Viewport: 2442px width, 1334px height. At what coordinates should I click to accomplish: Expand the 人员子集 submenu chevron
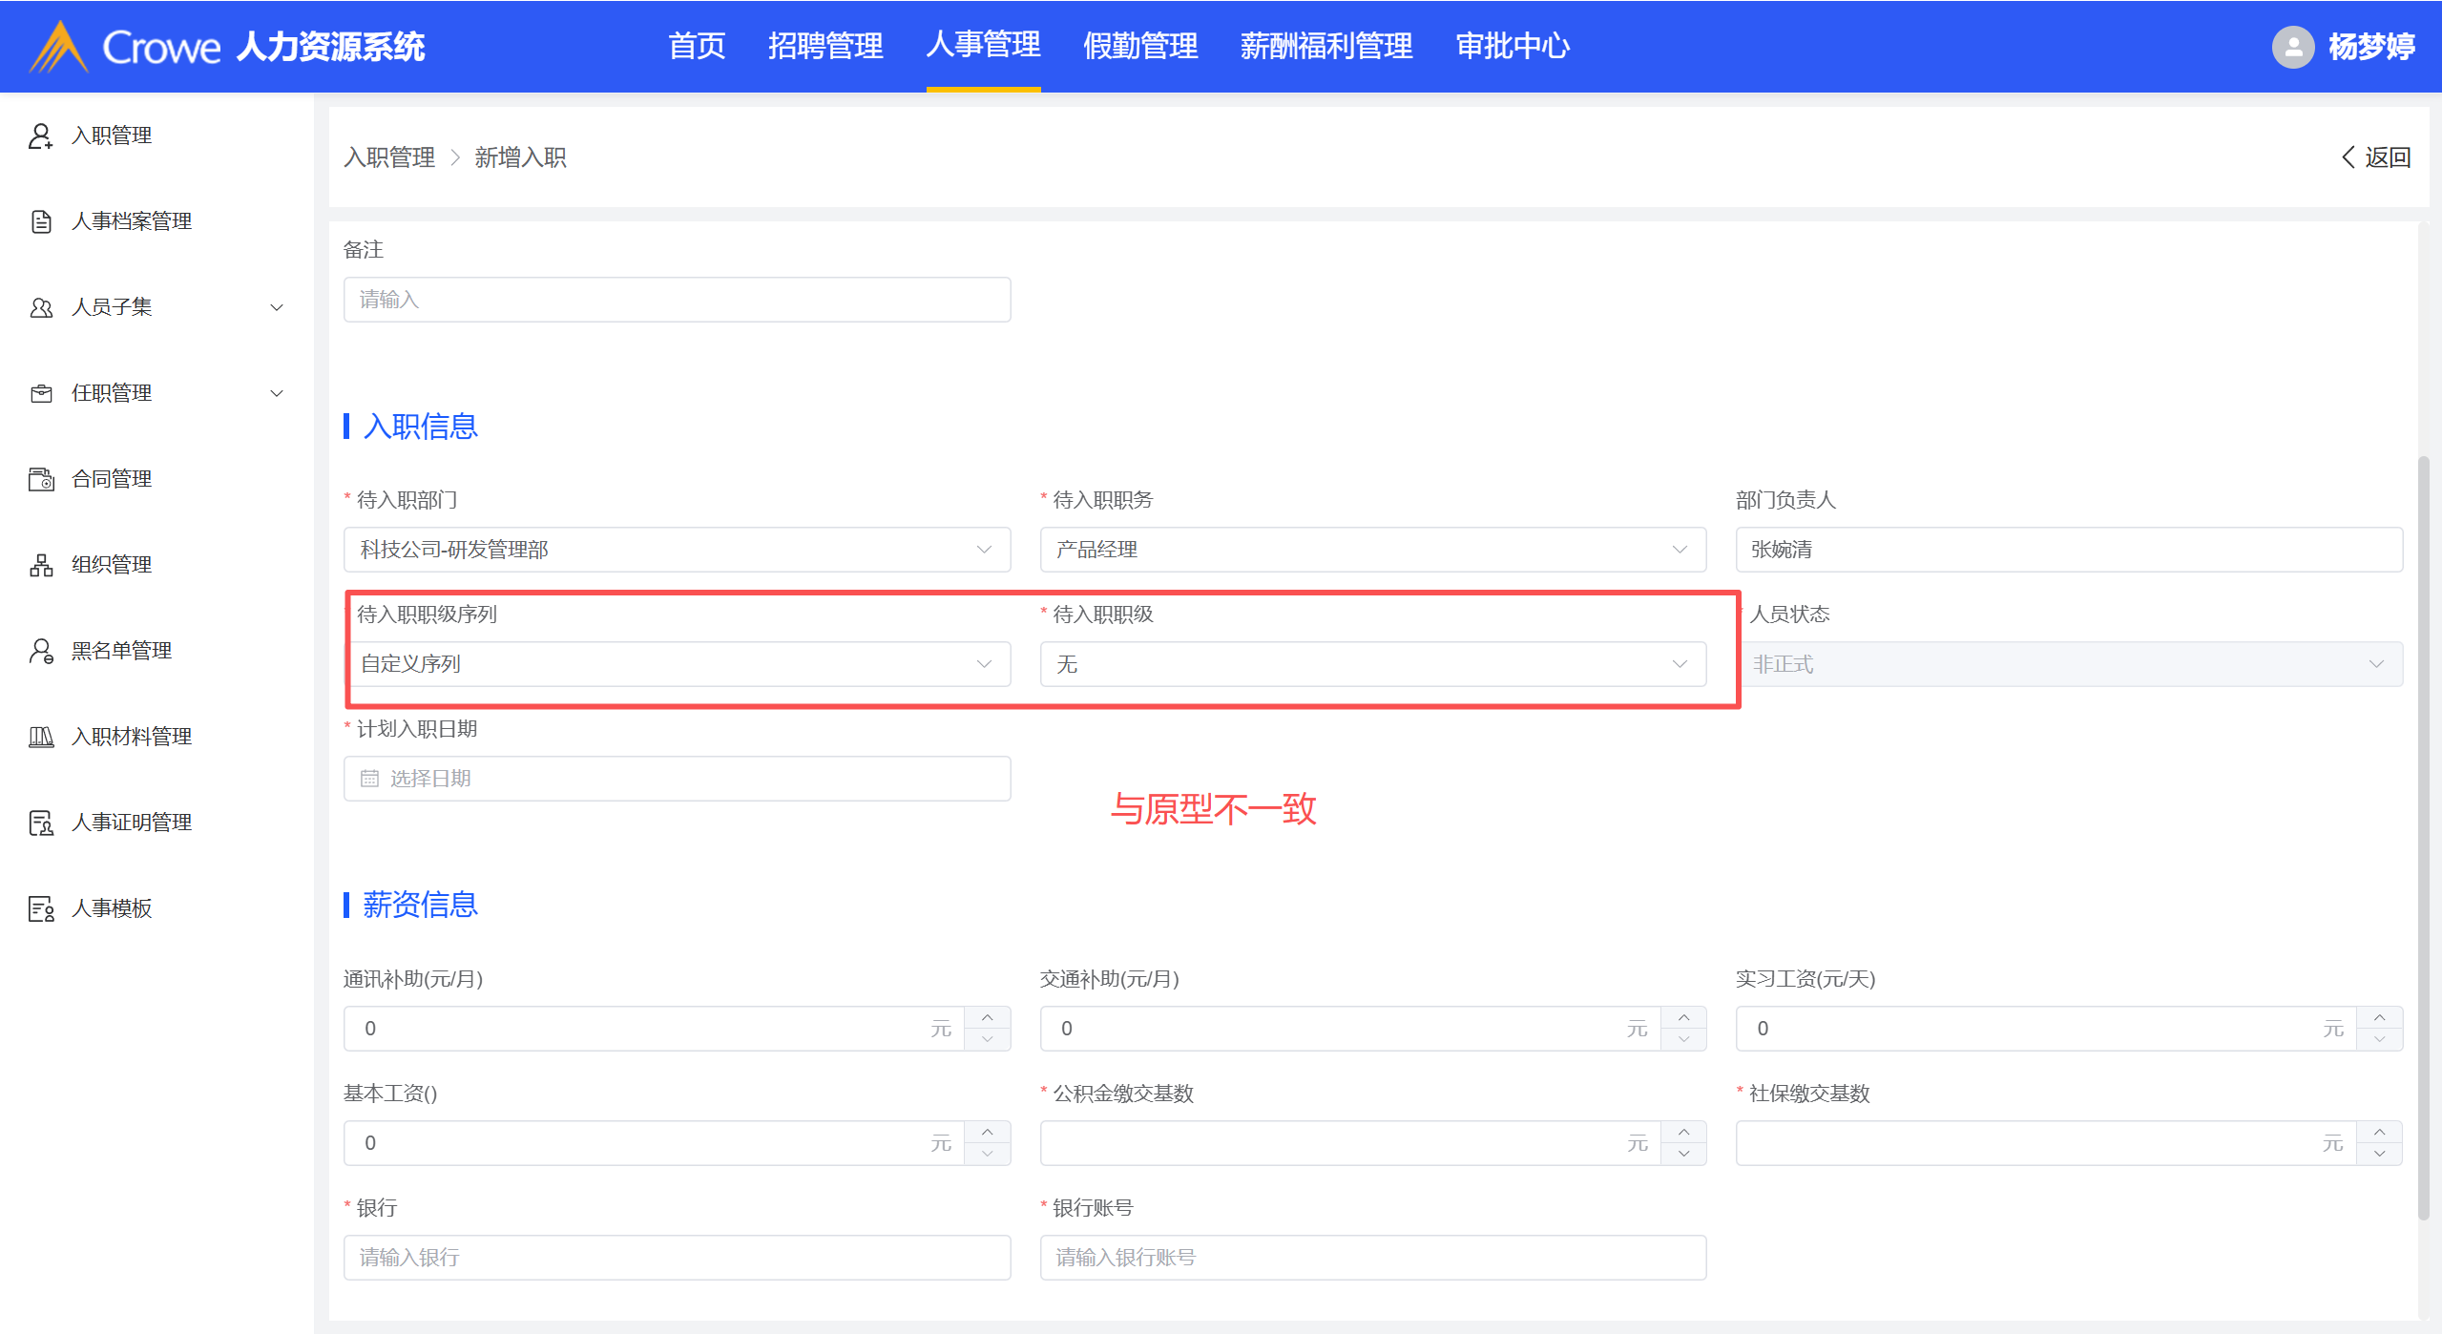point(277,307)
